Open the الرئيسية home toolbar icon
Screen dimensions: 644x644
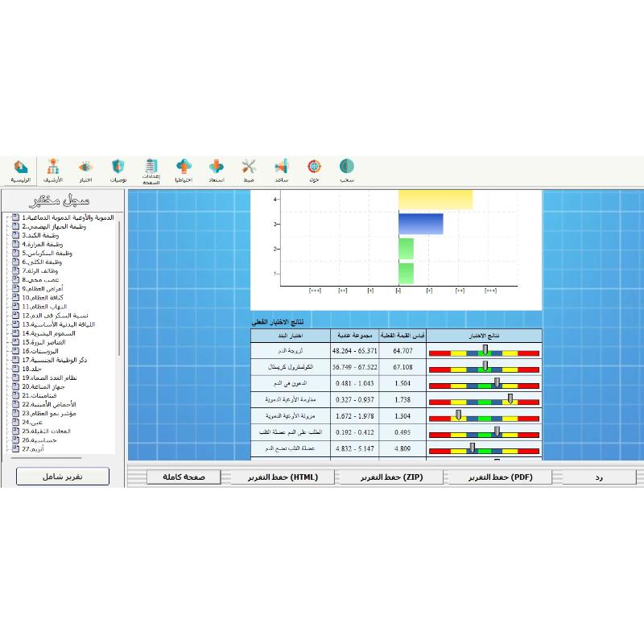coord(21,171)
